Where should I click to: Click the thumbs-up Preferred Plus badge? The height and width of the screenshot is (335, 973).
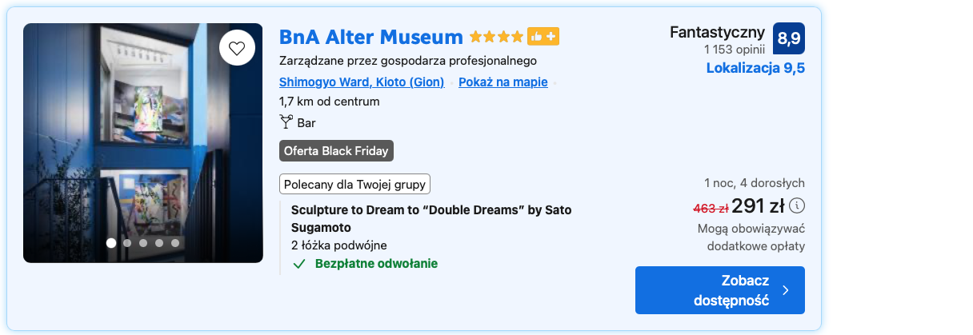point(543,37)
